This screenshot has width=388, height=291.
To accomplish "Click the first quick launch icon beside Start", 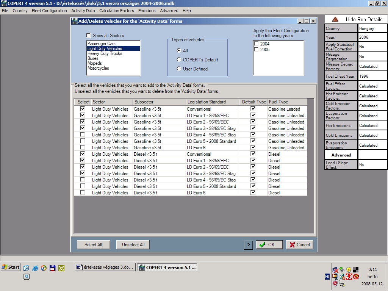I will click(x=26, y=268).
